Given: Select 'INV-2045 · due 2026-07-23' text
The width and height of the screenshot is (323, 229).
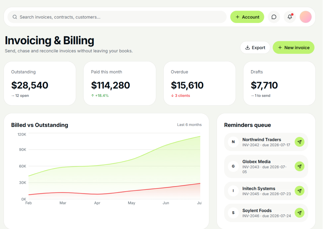Looking at the screenshot, I should (x=267, y=194).
